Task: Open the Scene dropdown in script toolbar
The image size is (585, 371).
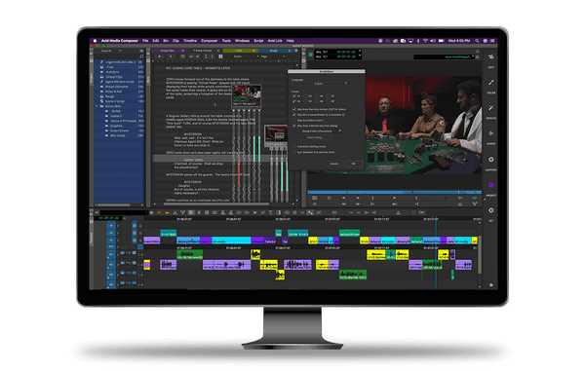Action: tap(247, 56)
